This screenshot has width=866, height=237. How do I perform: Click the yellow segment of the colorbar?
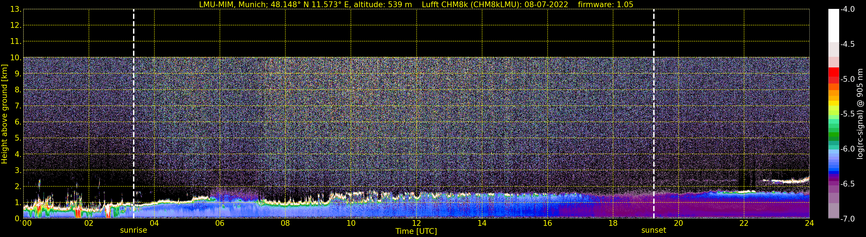tap(833, 103)
